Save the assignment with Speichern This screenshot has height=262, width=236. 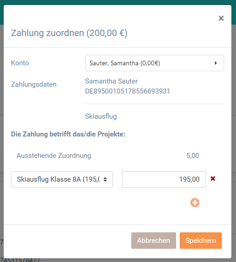(x=201, y=241)
